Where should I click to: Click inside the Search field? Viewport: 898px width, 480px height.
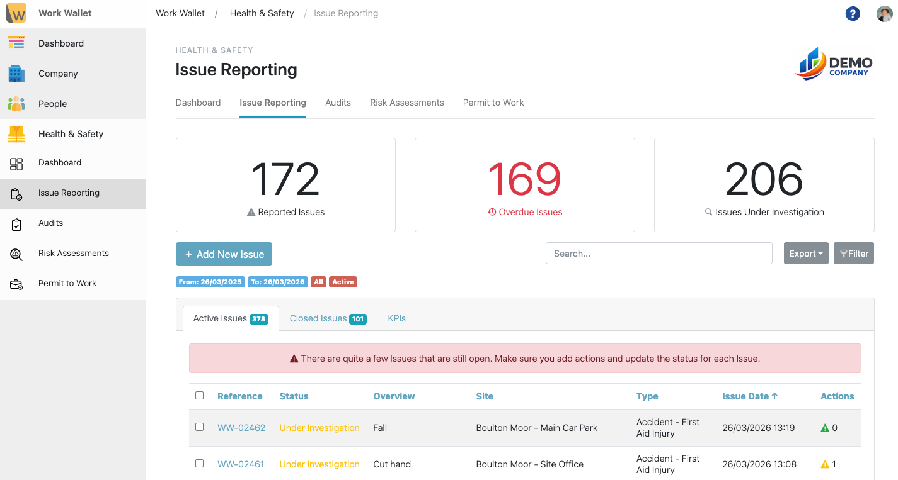(x=659, y=253)
